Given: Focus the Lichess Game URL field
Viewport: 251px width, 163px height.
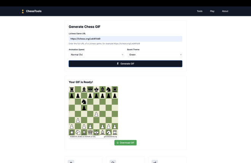Looking at the screenshot, I should [125, 39].
